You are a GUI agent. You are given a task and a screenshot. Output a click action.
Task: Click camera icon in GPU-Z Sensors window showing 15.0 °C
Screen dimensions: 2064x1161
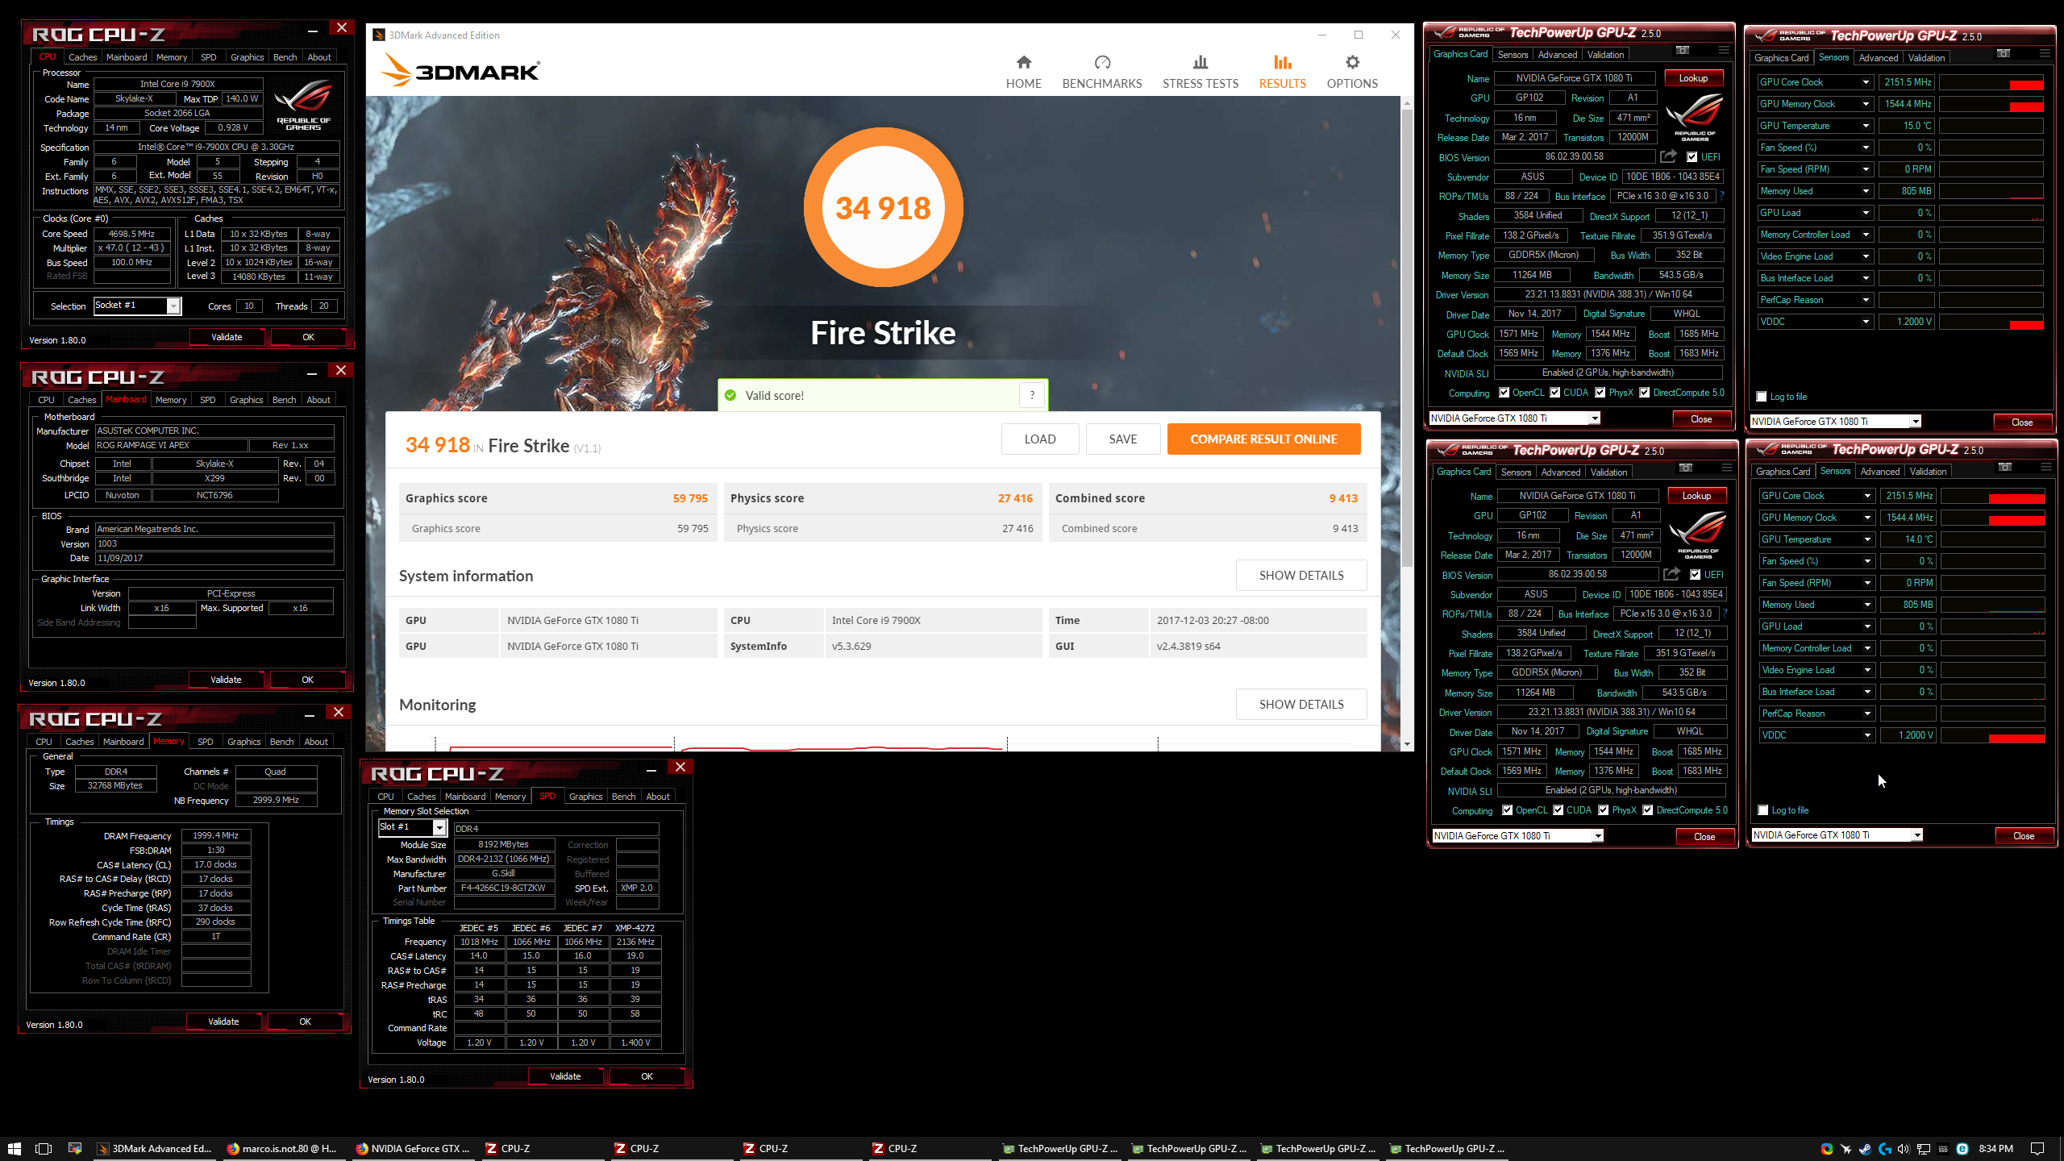(2004, 54)
